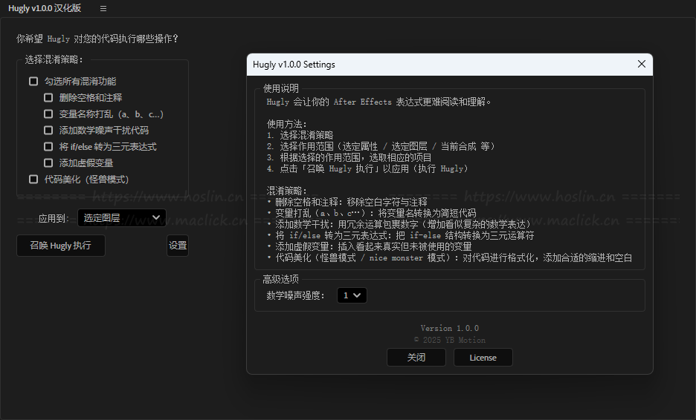This screenshot has height=420, width=696.
Task: Open the 应用到 选定图层 dropdown
Action: [x=122, y=218]
